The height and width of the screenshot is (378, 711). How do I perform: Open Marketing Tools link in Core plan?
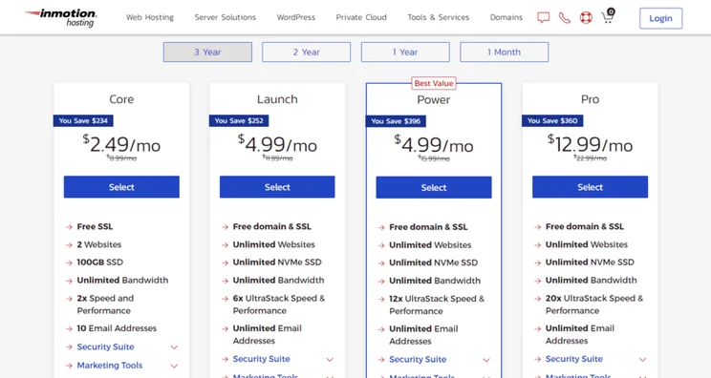pos(109,366)
